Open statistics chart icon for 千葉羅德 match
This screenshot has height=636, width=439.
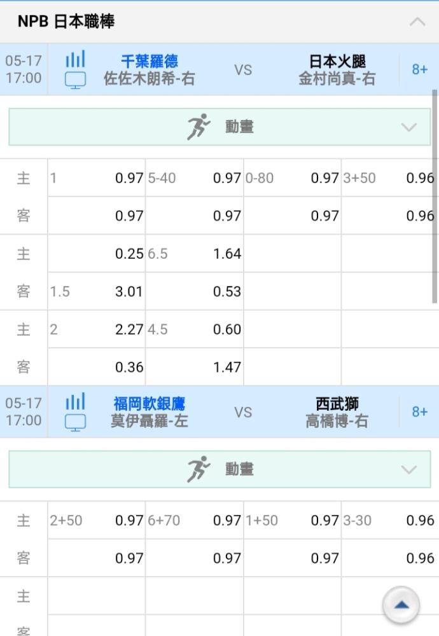76,59
